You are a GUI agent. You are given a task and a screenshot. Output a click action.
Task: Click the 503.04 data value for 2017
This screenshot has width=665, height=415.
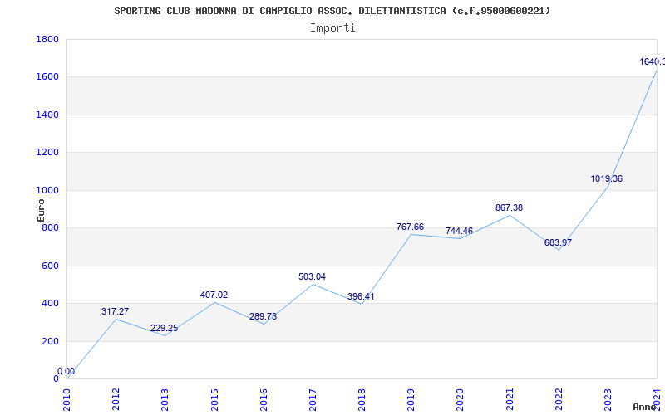click(312, 276)
